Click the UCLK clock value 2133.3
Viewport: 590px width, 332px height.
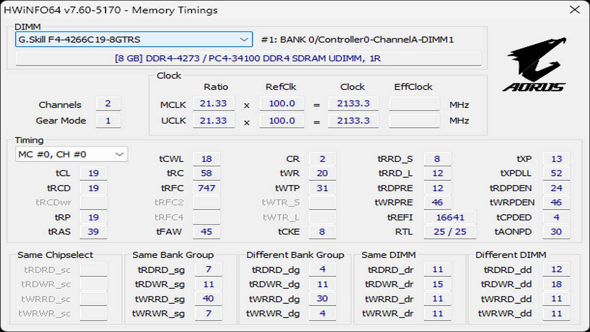pyautogui.click(x=353, y=121)
